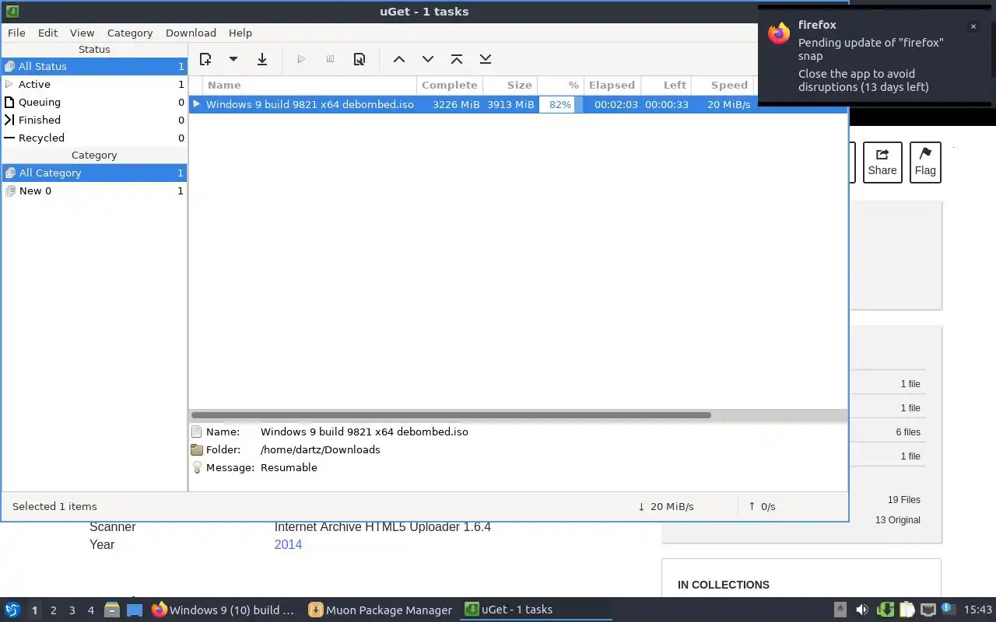Move task up with the up arrow icon

pos(399,59)
